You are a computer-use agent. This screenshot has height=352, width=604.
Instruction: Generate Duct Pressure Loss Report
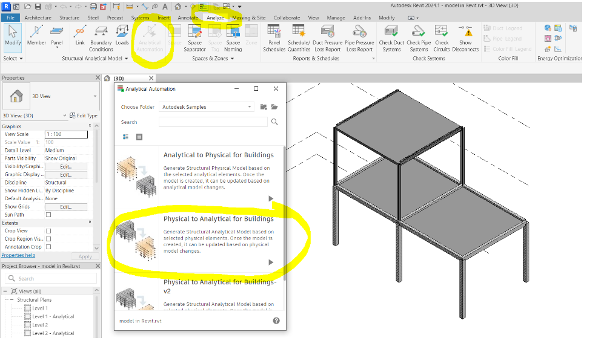327,38
